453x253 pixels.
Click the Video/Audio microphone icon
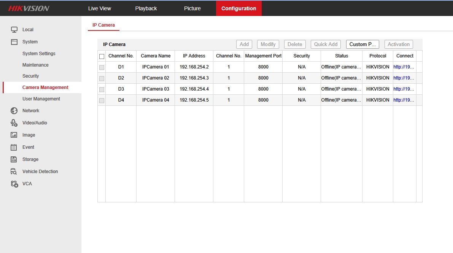pyautogui.click(x=14, y=123)
